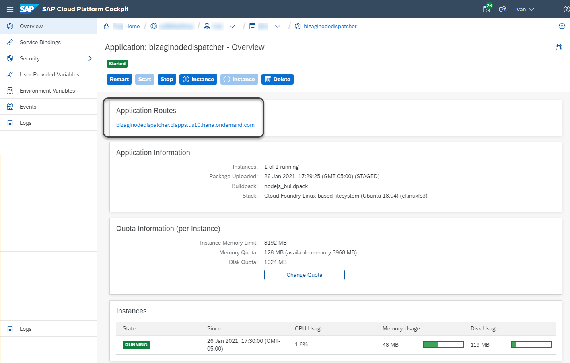Click the subaccount hierarchy breadcrumb icon
Image resolution: width=570 pixels, height=363 pixels.
[x=207, y=26]
